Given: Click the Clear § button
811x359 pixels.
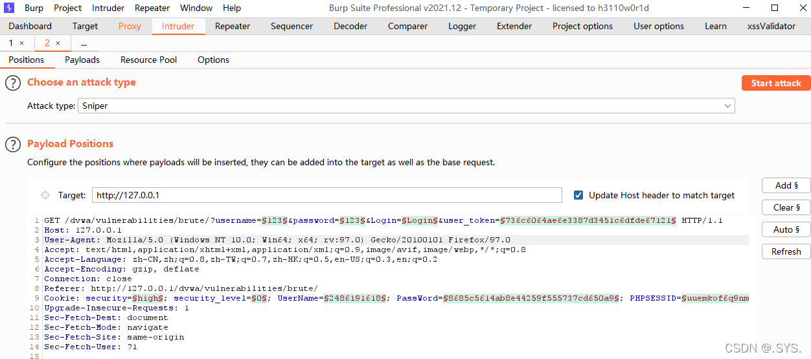Looking at the screenshot, I should click(x=786, y=207).
